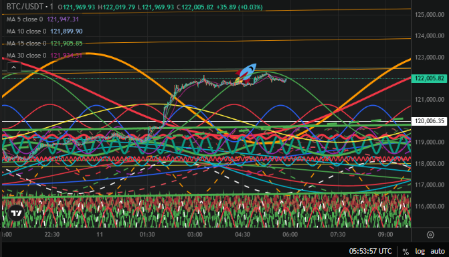
Task: Click current price label 122,005.82
Action: click(x=429, y=78)
